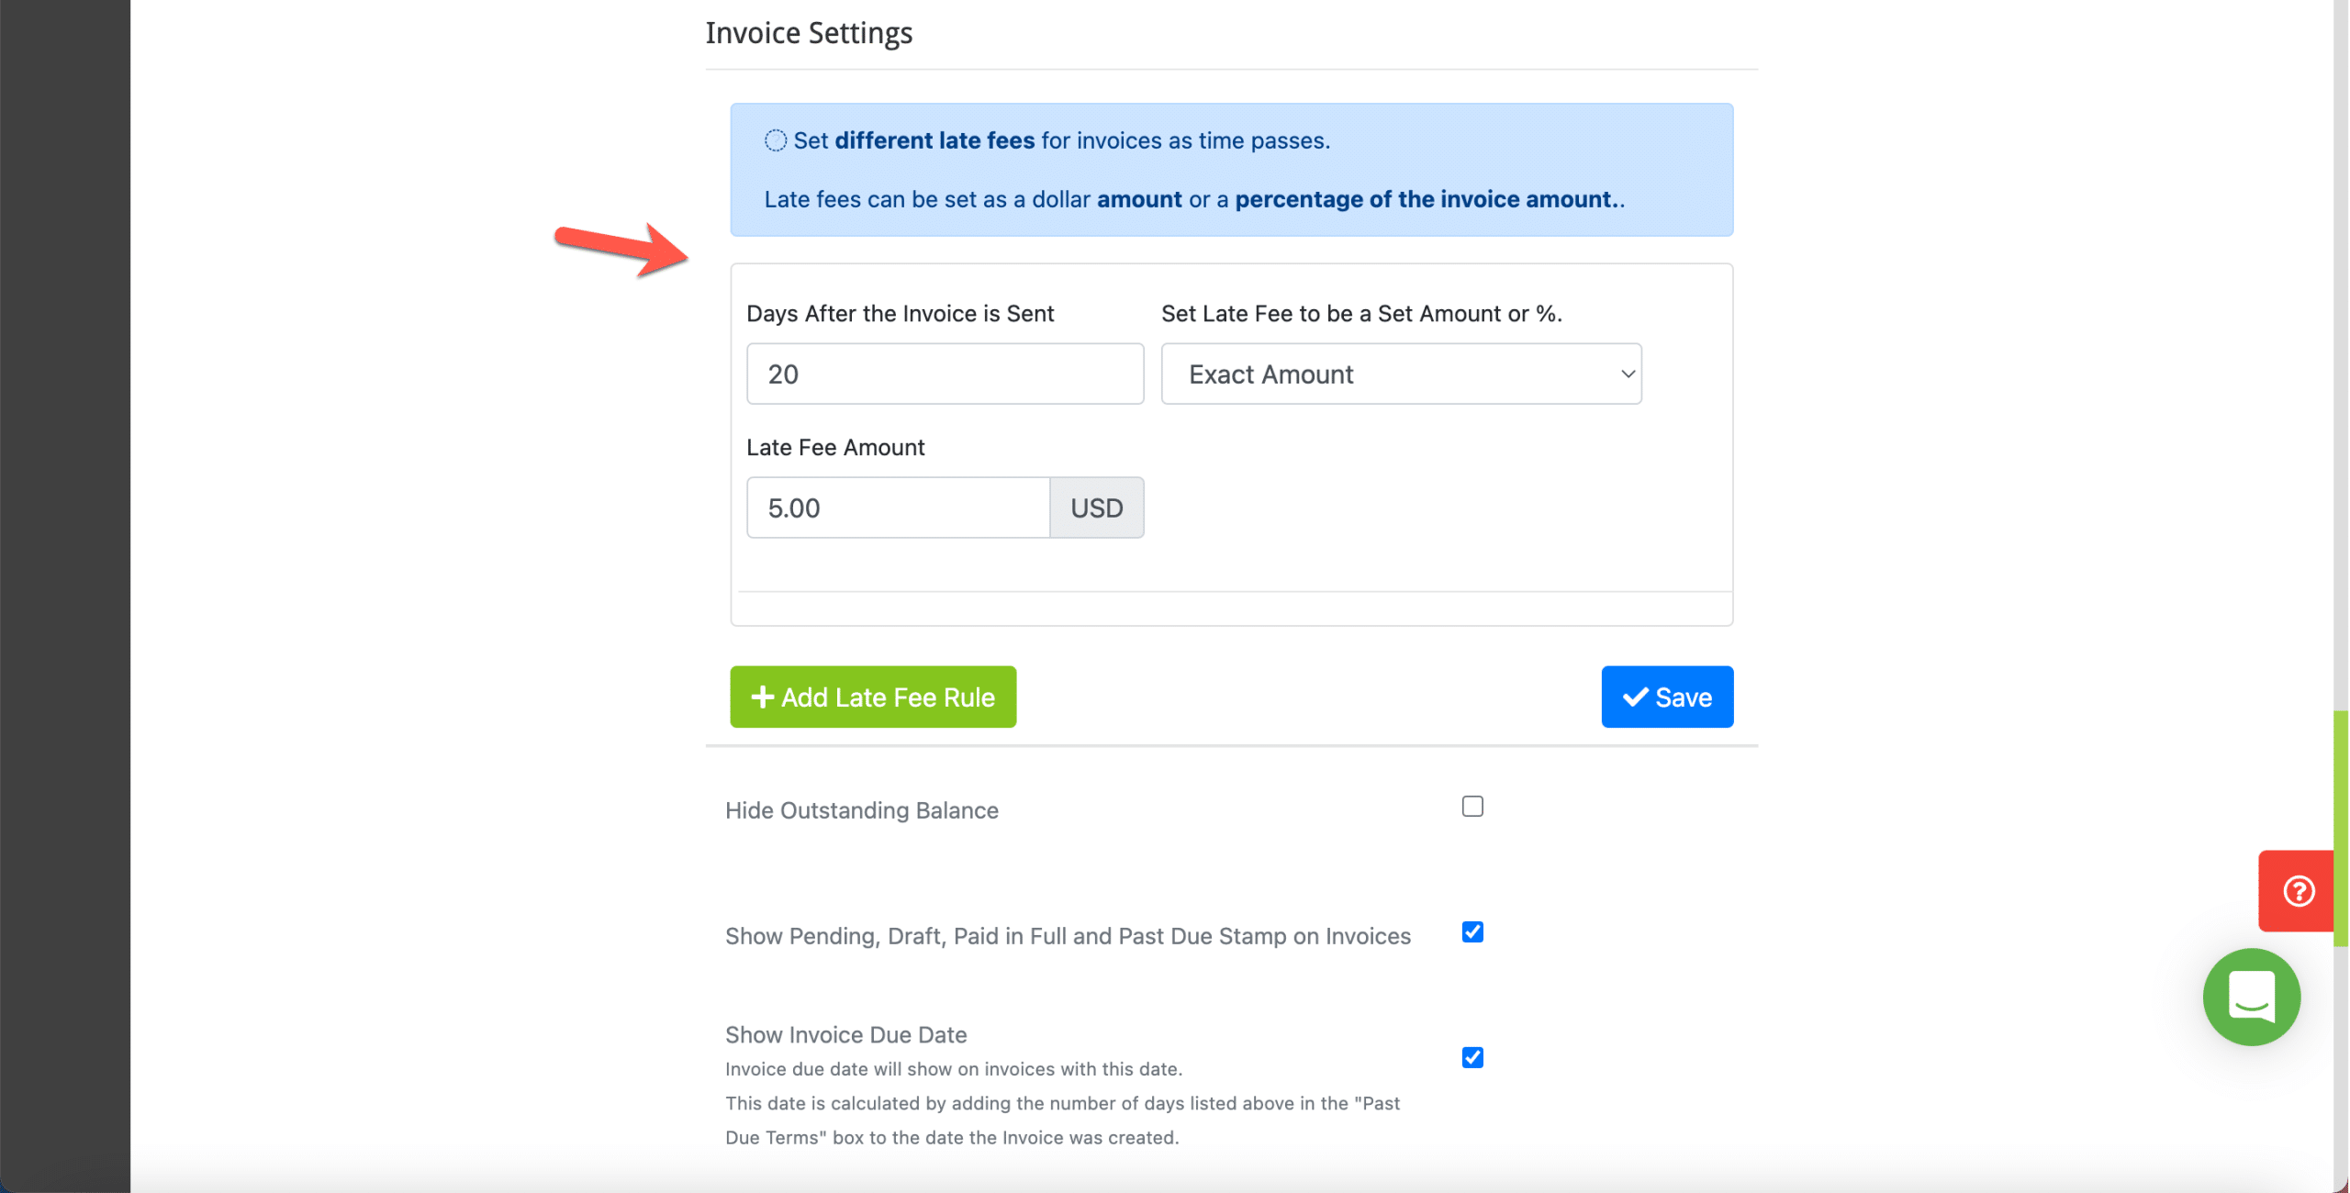This screenshot has height=1193, width=2350.
Task: Uncheck Show Invoice Due Date checkbox
Action: click(x=1472, y=1057)
